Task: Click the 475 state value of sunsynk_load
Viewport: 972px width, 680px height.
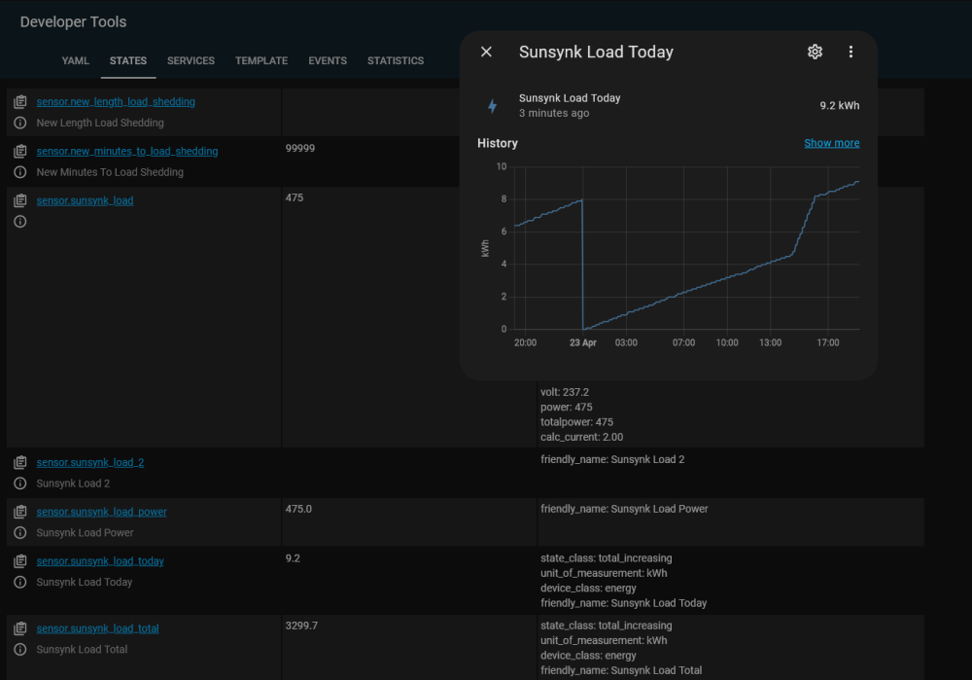Action: coord(295,197)
